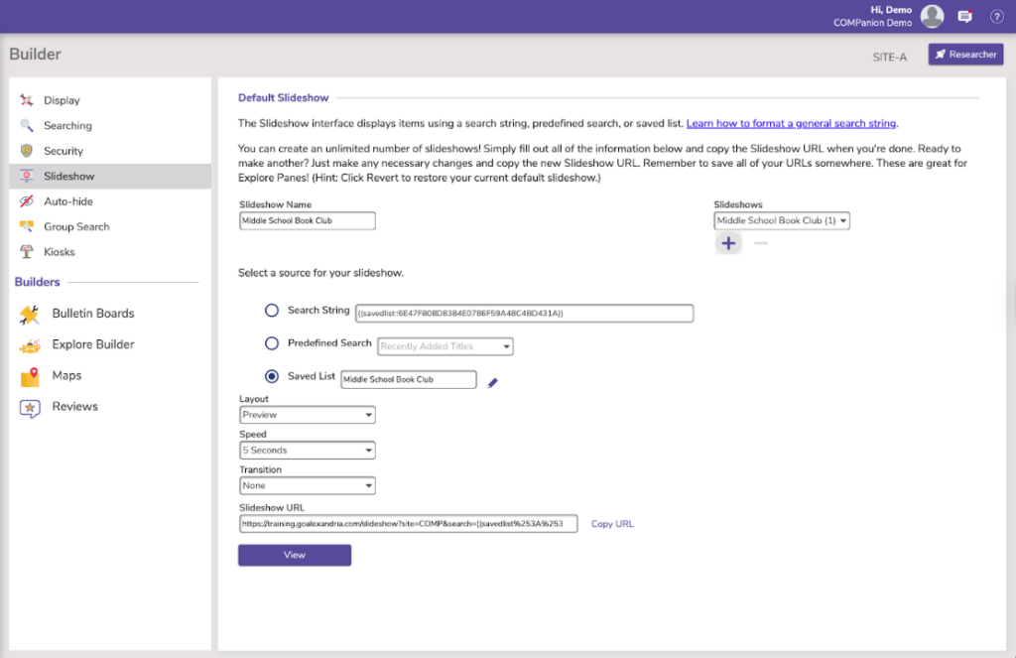This screenshot has height=658, width=1016.
Task: Select the Search String radio button
Action: click(x=272, y=311)
